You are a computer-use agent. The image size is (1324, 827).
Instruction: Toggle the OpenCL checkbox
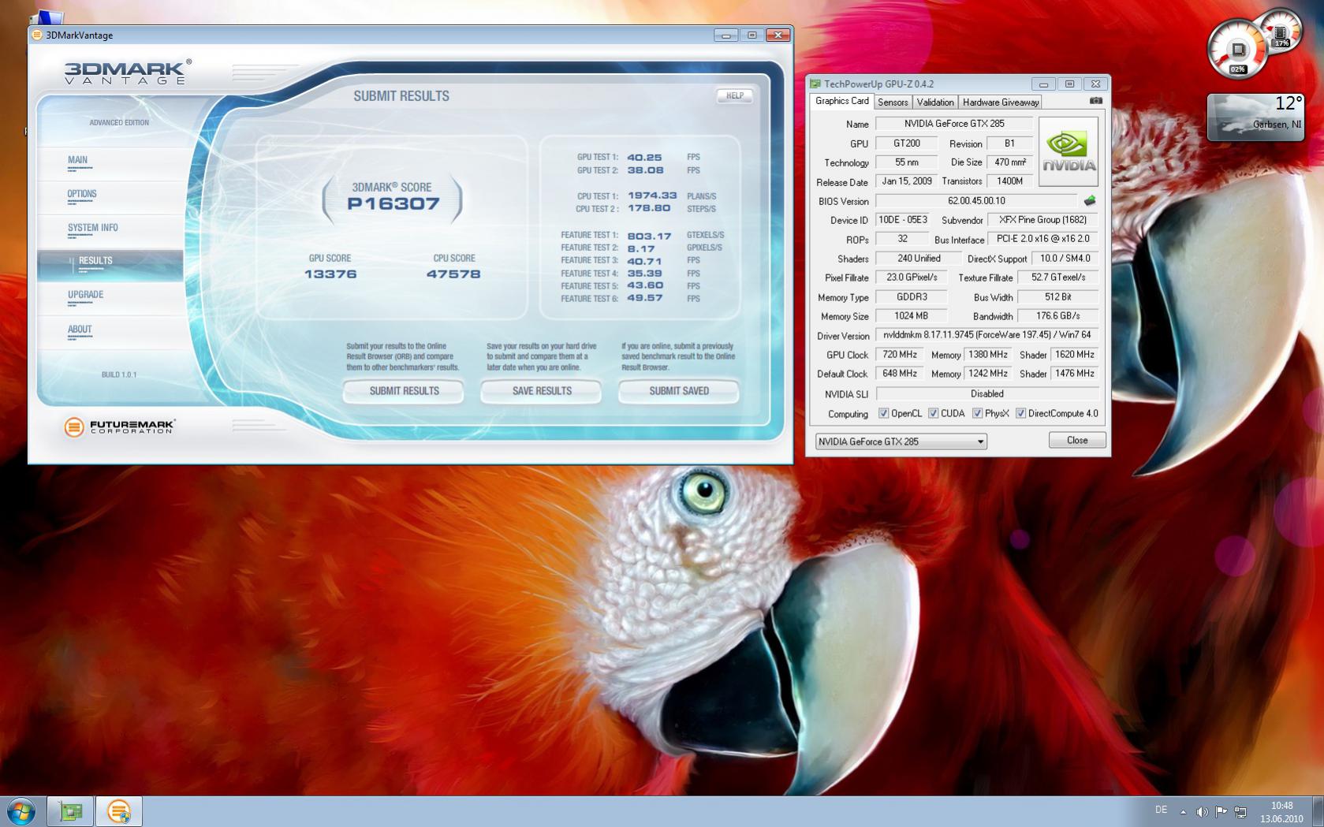[883, 413]
